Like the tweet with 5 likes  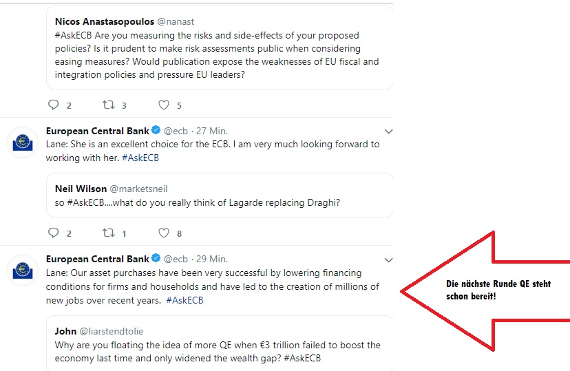click(164, 105)
